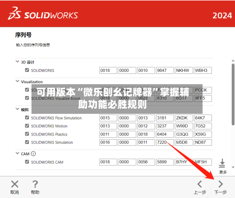Toggle SOLIDWORKS CAM checkbox
235x198 pixels.
(27, 162)
